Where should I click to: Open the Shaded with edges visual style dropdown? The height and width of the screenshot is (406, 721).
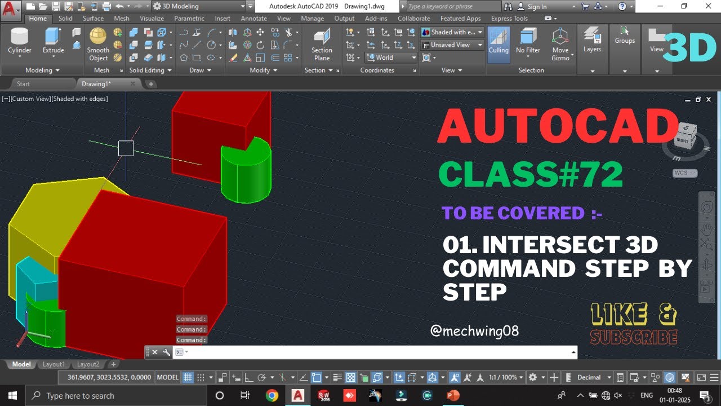tap(452, 32)
